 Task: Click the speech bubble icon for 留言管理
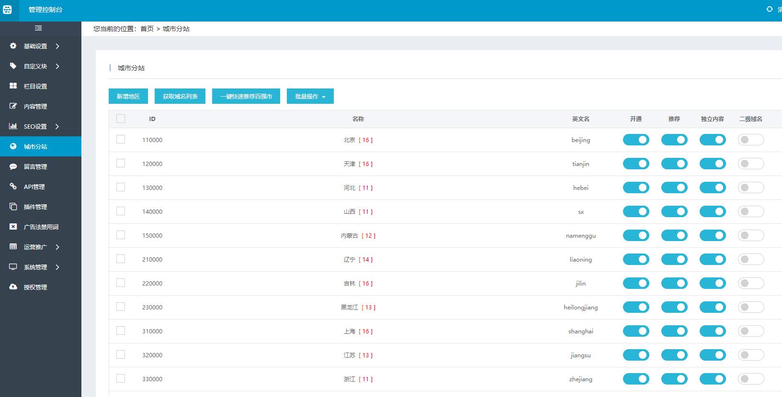(13, 166)
